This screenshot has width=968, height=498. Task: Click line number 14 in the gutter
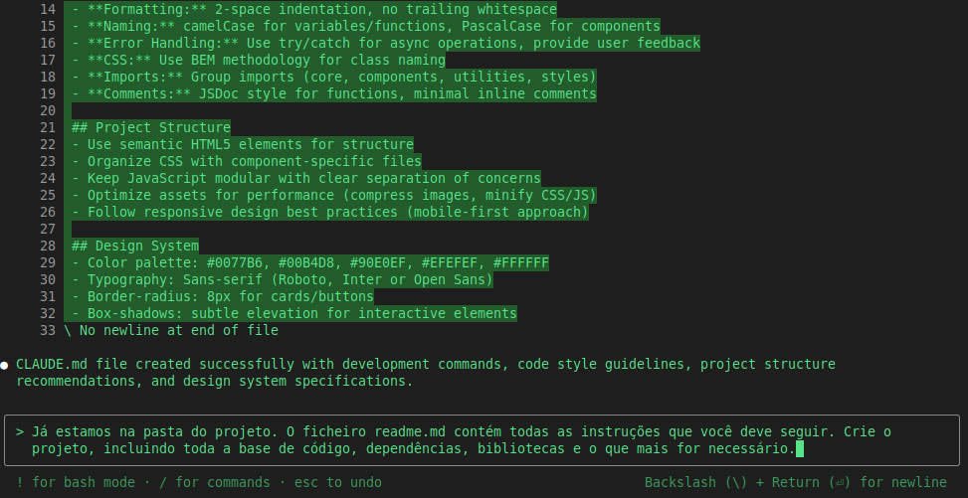tap(48, 9)
